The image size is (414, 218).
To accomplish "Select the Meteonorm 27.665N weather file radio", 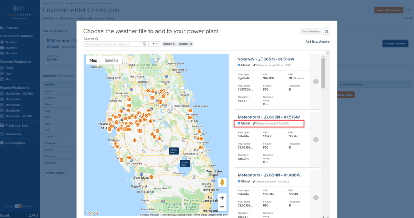I will (316, 139).
